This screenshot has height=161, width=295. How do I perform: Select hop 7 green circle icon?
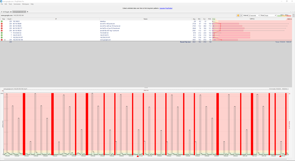click(x=2, y=35)
